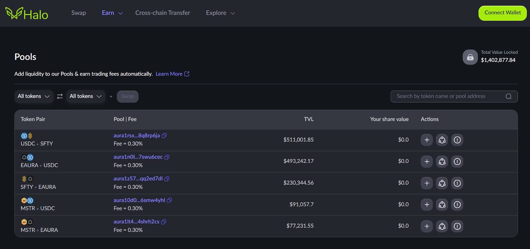
Task: Click the $77,231.55 TVL value
Action: tap(300, 226)
